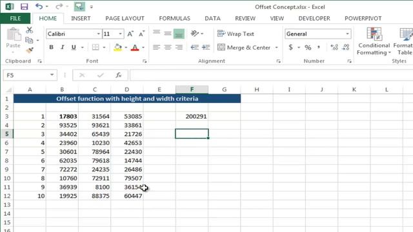Apply accounting dollar format
Screen dimensions: 413x232
[x=291, y=47]
